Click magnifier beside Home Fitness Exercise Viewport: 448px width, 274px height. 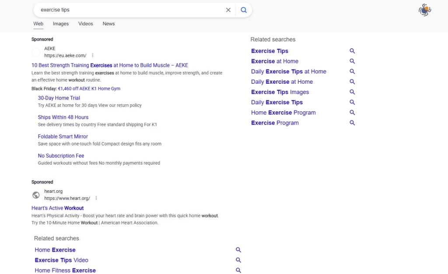tap(238, 271)
